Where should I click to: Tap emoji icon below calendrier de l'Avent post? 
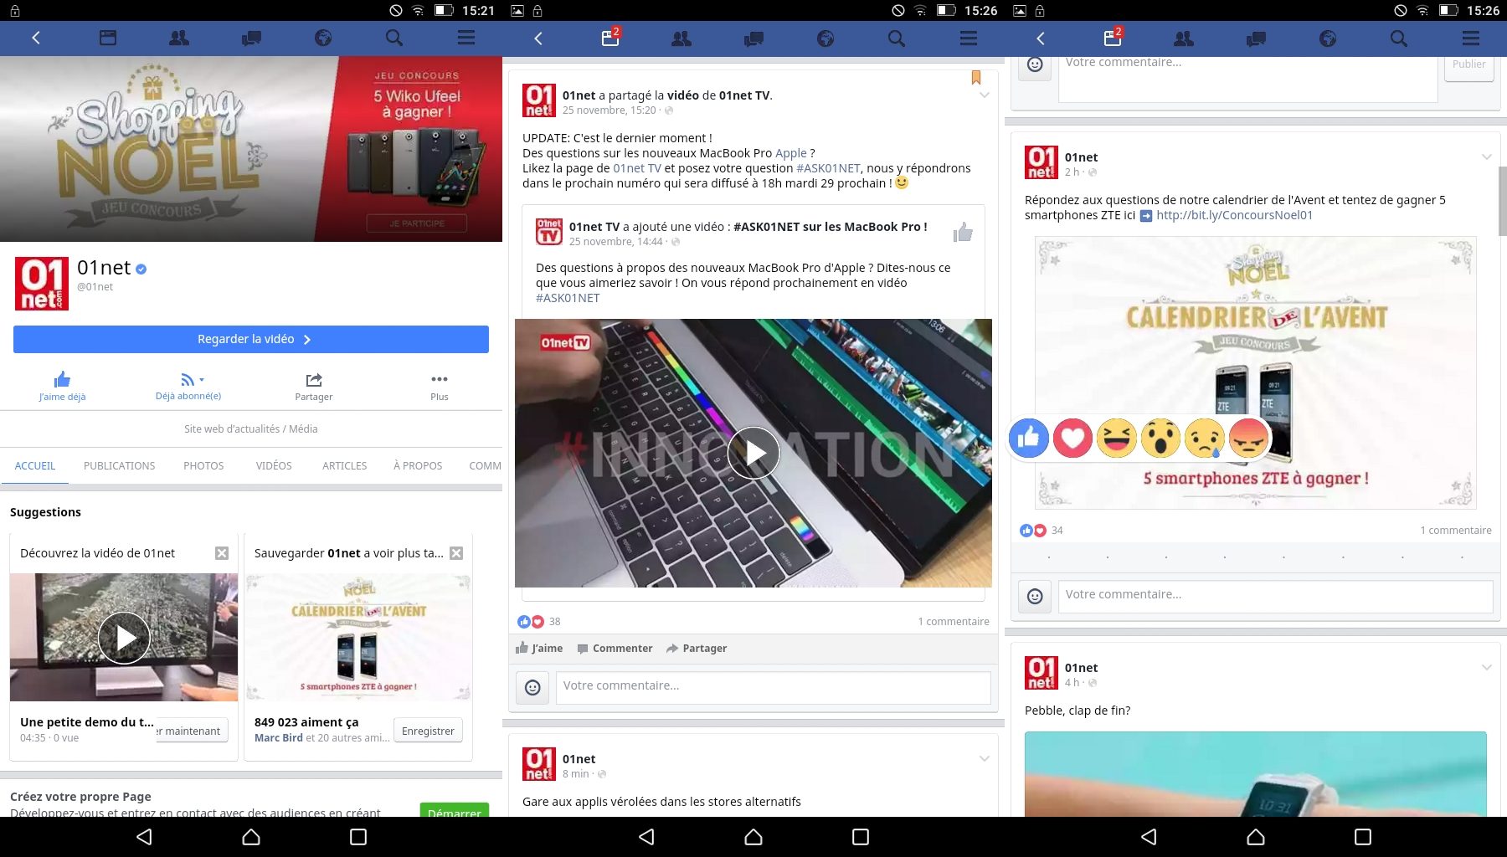[1035, 596]
